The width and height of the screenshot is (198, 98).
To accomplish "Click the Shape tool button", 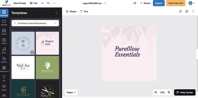I will [71, 11].
